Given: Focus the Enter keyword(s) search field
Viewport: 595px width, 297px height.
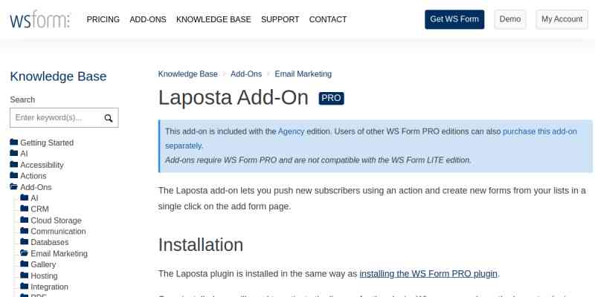Looking at the screenshot, I should (56, 118).
